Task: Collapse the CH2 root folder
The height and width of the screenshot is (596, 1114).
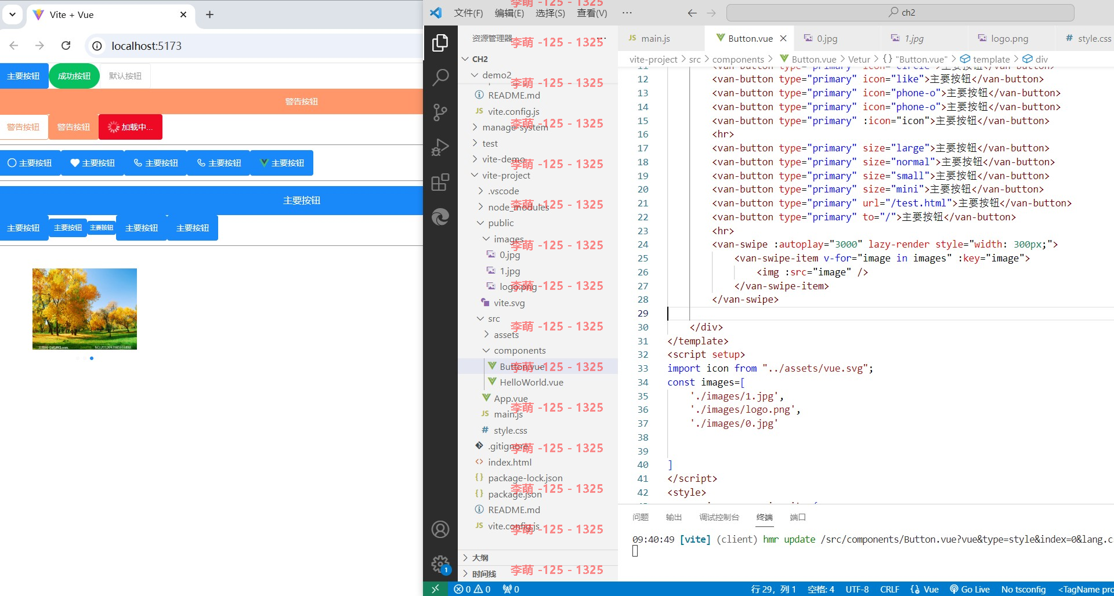Action: [465, 59]
